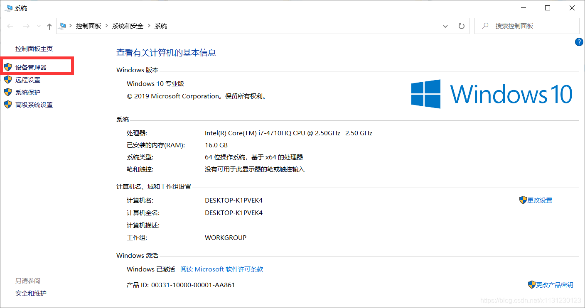The image size is (585, 308).
Task: Open the 控制面板主页 link
Action: 34,49
